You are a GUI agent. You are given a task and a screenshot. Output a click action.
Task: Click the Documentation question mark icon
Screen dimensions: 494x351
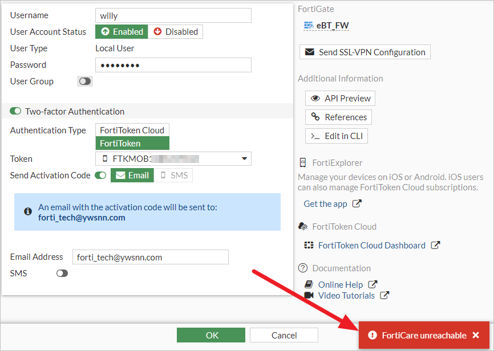tap(303, 268)
